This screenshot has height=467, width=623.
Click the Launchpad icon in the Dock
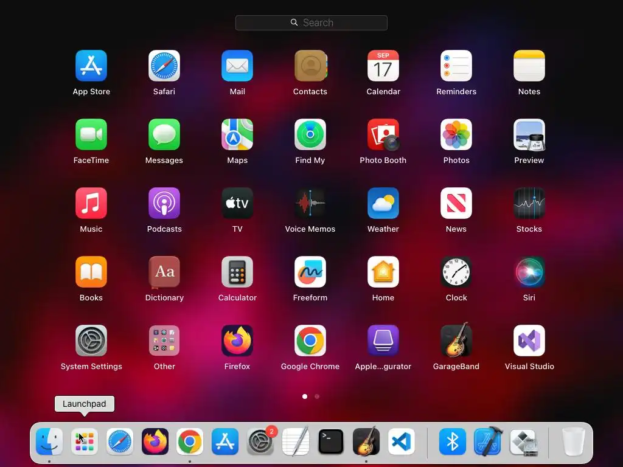click(x=84, y=441)
